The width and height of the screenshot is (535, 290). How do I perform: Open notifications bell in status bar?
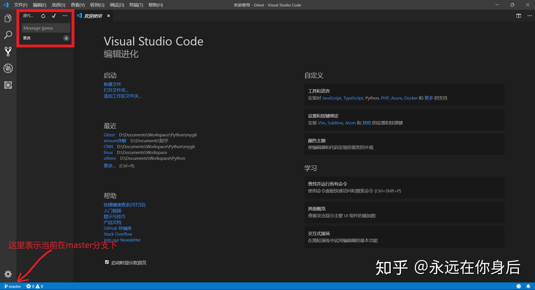coord(528,286)
